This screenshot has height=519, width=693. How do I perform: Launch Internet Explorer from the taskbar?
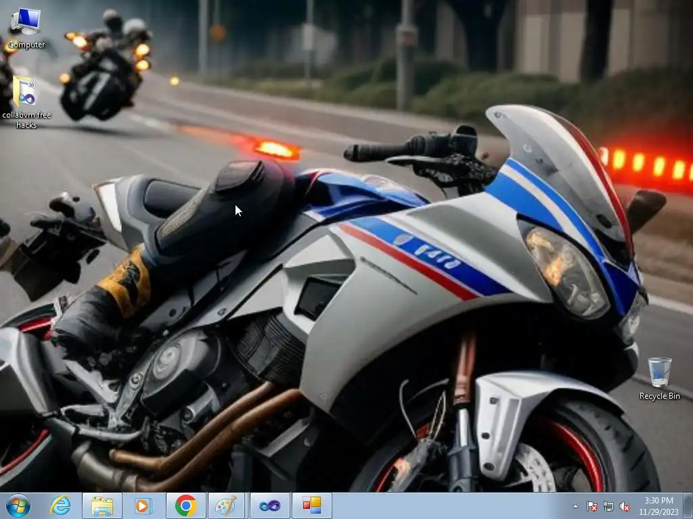click(x=60, y=505)
